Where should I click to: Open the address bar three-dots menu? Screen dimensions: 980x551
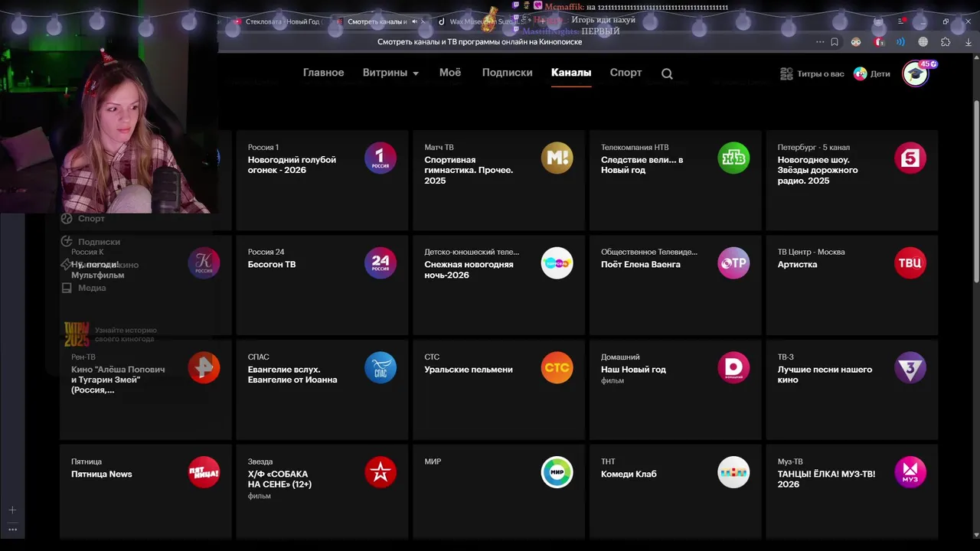pos(820,42)
